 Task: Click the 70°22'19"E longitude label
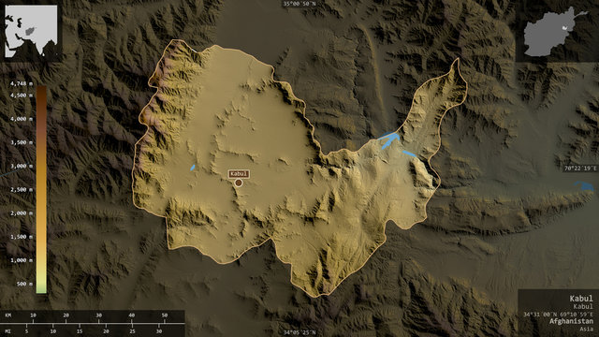click(580, 168)
